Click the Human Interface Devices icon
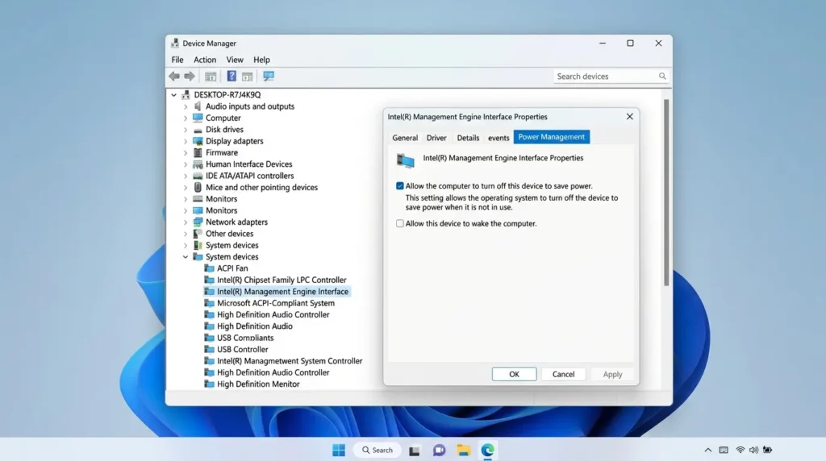This screenshot has width=826, height=461. point(198,164)
